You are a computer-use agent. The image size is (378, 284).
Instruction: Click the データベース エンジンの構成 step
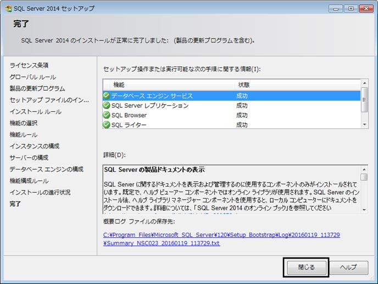(47, 169)
